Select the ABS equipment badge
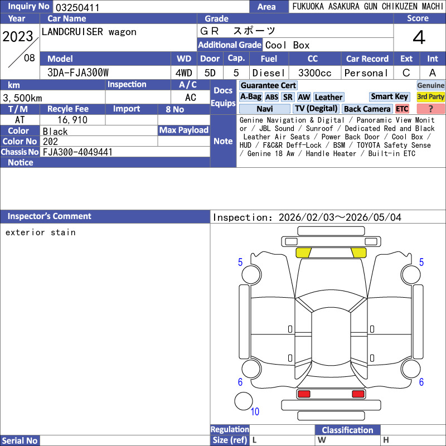This screenshot has height=446, width=446. coord(272,97)
